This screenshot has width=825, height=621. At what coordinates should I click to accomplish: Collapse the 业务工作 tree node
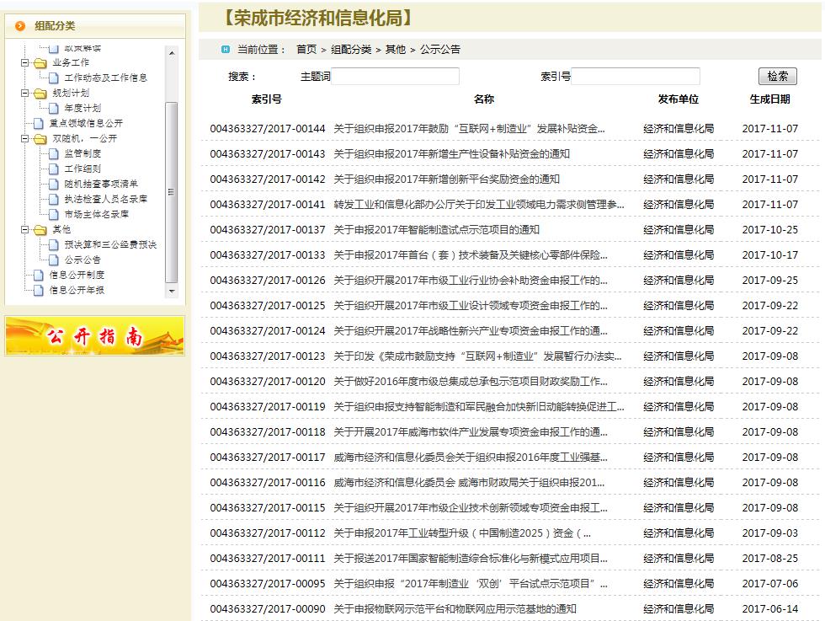pos(25,63)
